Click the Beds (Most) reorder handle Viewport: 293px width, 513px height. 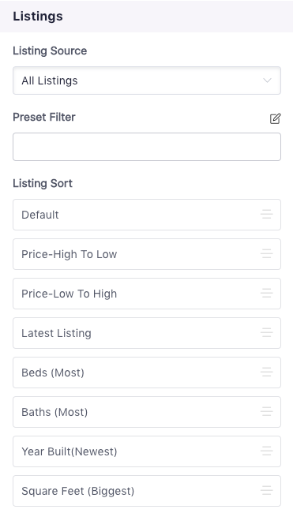(267, 373)
